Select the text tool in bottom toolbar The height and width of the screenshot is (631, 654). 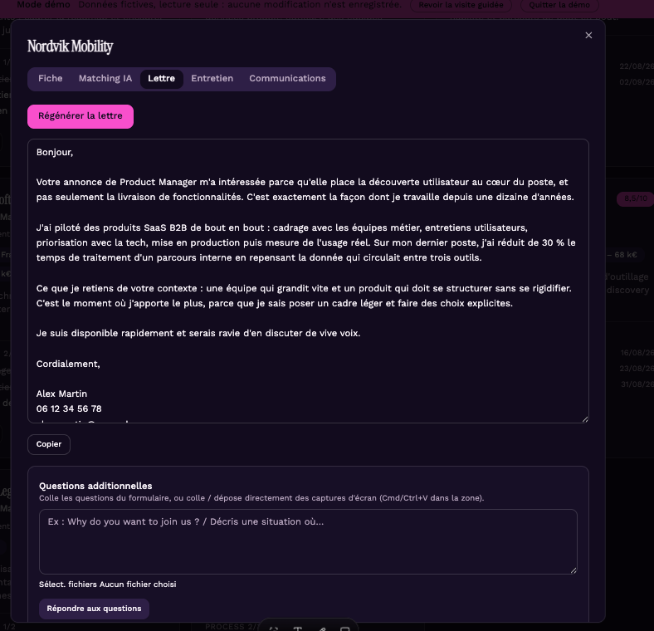coord(298,629)
